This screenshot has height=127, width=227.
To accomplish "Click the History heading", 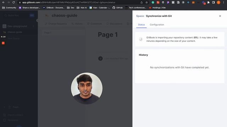I will 143,55.
